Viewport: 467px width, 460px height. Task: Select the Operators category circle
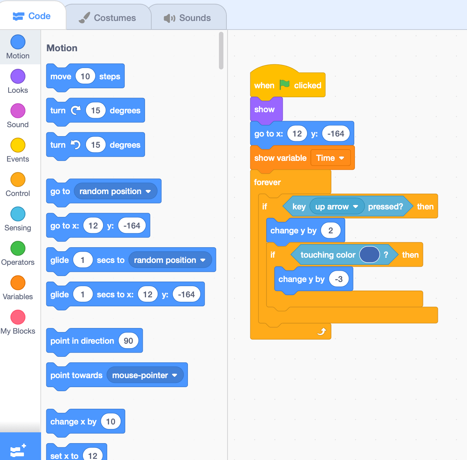tap(18, 248)
